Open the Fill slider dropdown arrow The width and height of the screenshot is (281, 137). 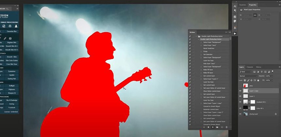tap(272, 80)
